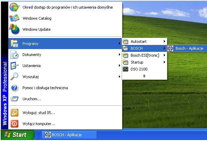Image resolution: width=207 pixels, height=141 pixels.
Task: Click the Windows Catalog book icon
Action: pos(14,18)
